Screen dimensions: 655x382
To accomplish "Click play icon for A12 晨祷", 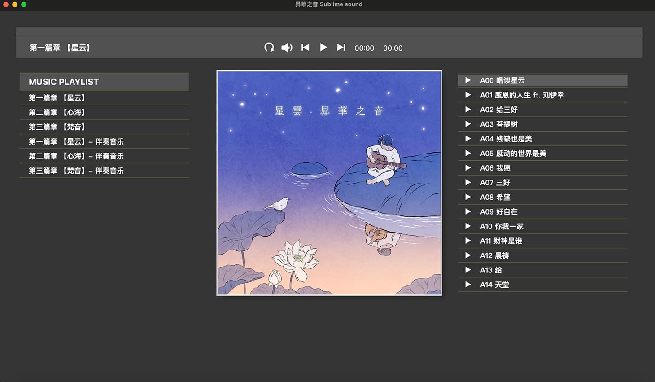I will pyautogui.click(x=468, y=255).
